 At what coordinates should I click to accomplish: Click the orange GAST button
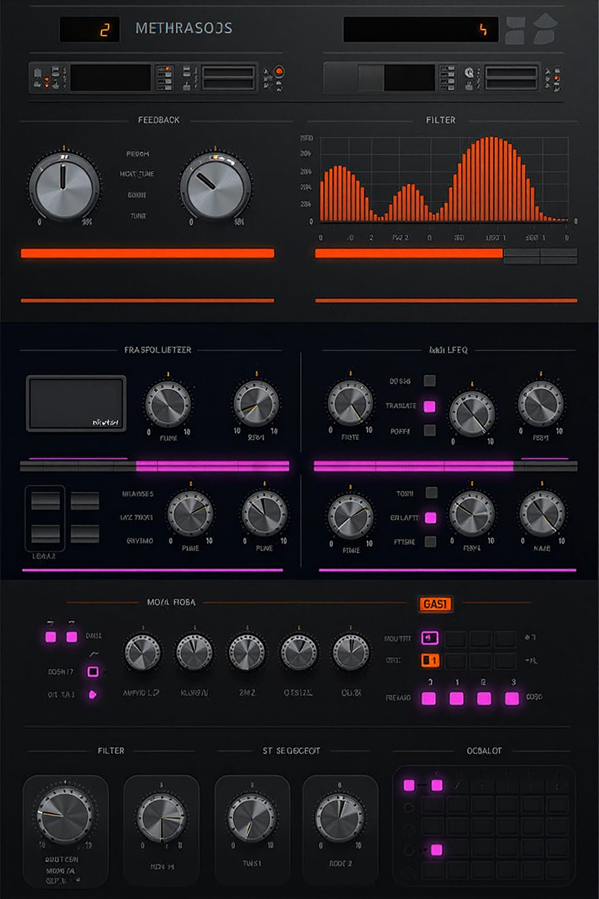pos(436,604)
